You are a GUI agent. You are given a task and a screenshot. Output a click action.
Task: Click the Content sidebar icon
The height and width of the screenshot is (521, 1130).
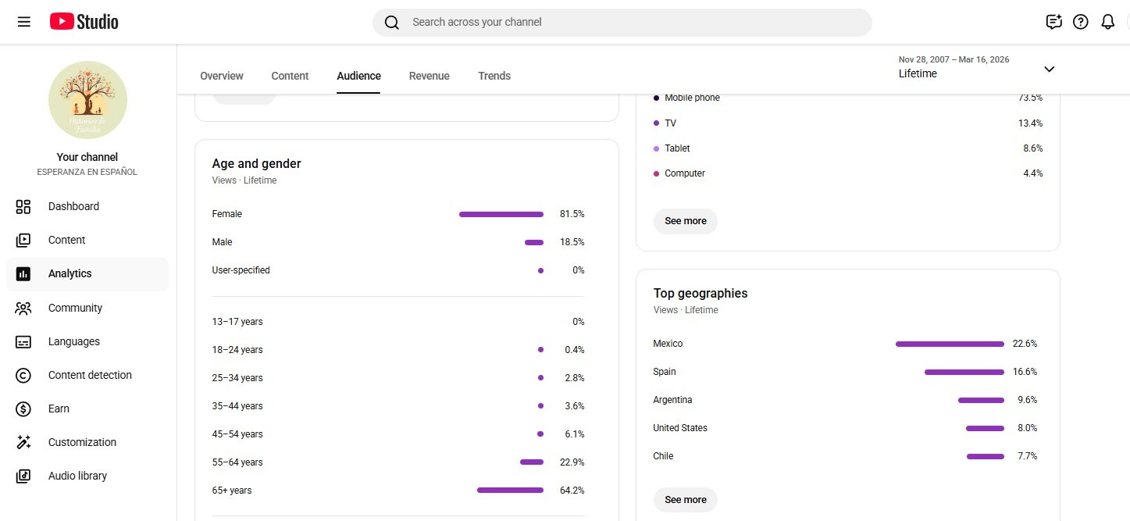pos(23,240)
